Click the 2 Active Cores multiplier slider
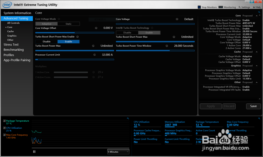This screenshot has height=157, width=263. [71, 77]
